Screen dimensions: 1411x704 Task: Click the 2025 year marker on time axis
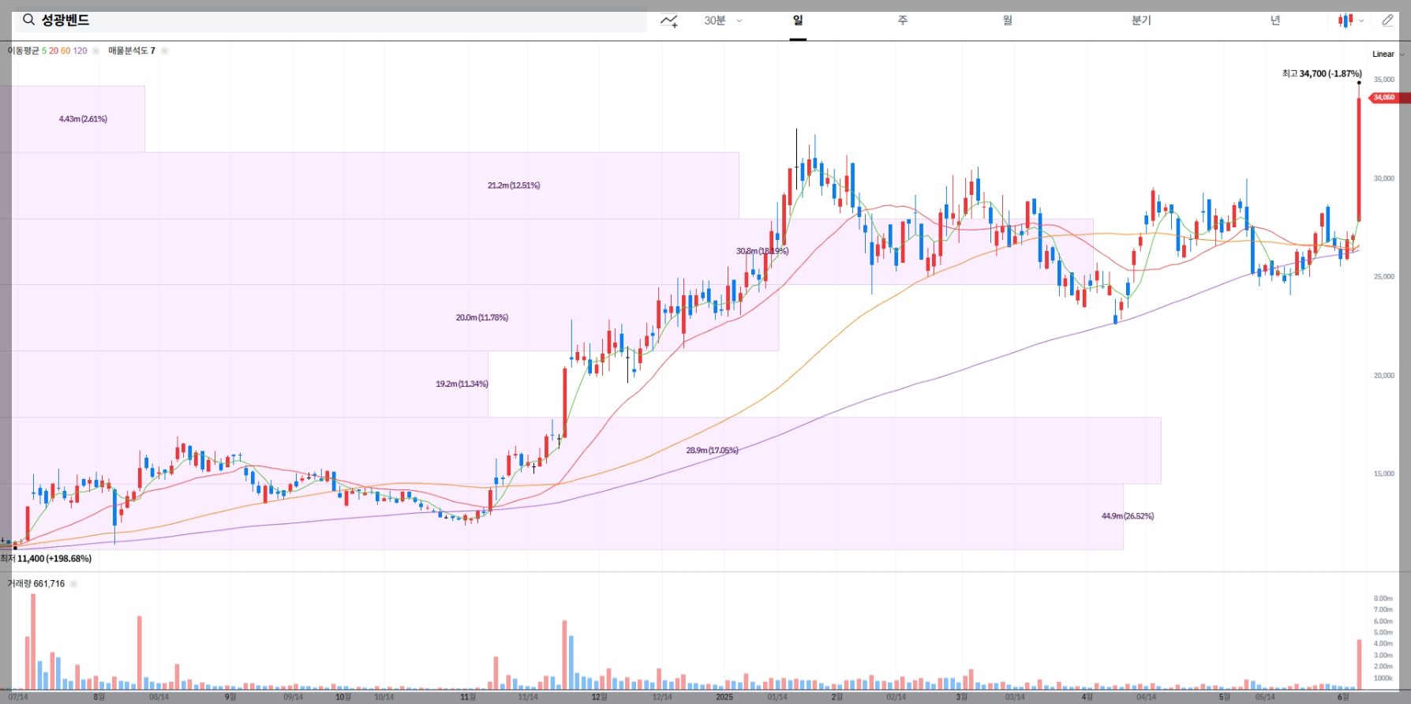pyautogui.click(x=724, y=697)
